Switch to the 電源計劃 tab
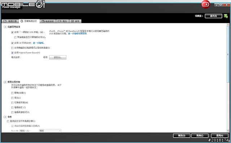Screen dimensions: 231x143 (x=10, y=21)
